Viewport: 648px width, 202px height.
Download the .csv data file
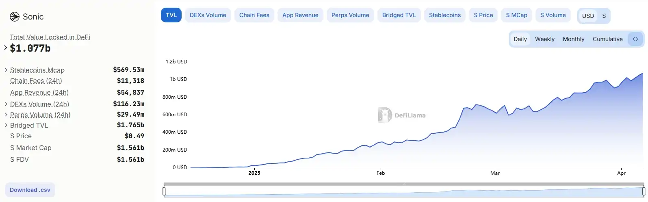(x=30, y=190)
